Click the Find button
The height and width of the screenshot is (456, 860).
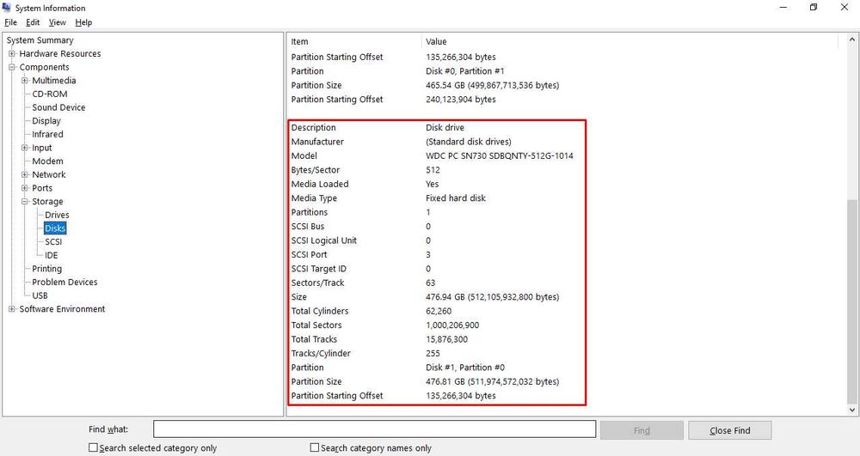click(x=642, y=430)
